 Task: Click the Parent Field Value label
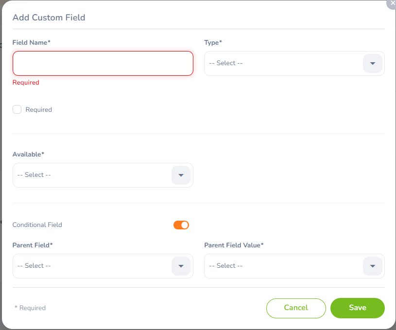coord(234,245)
